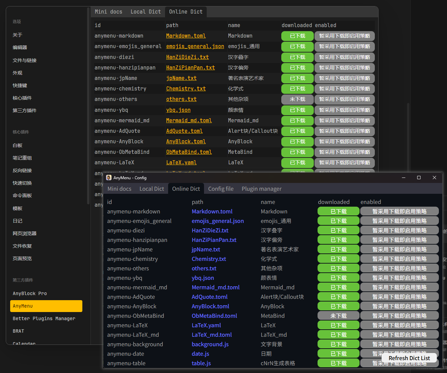Open the Plugin manager tab
This screenshot has width=447, height=373.
(x=261, y=189)
